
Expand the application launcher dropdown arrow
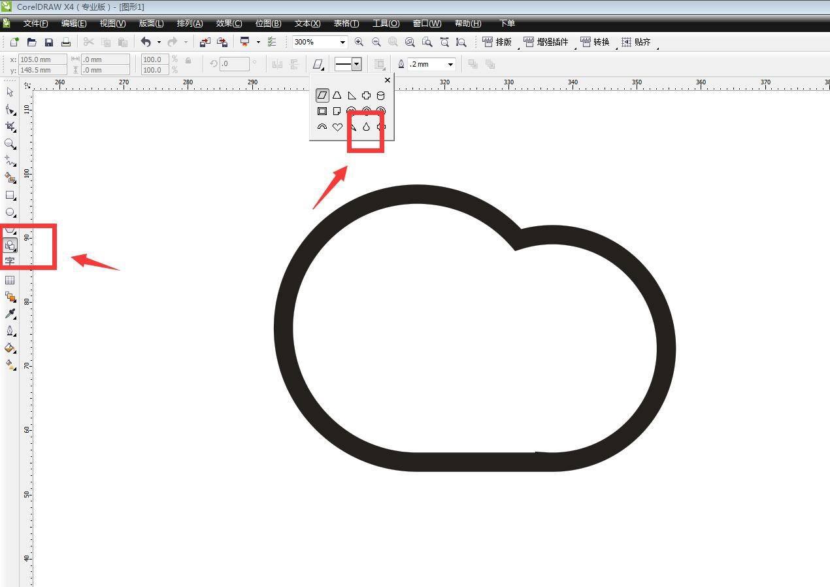258,42
